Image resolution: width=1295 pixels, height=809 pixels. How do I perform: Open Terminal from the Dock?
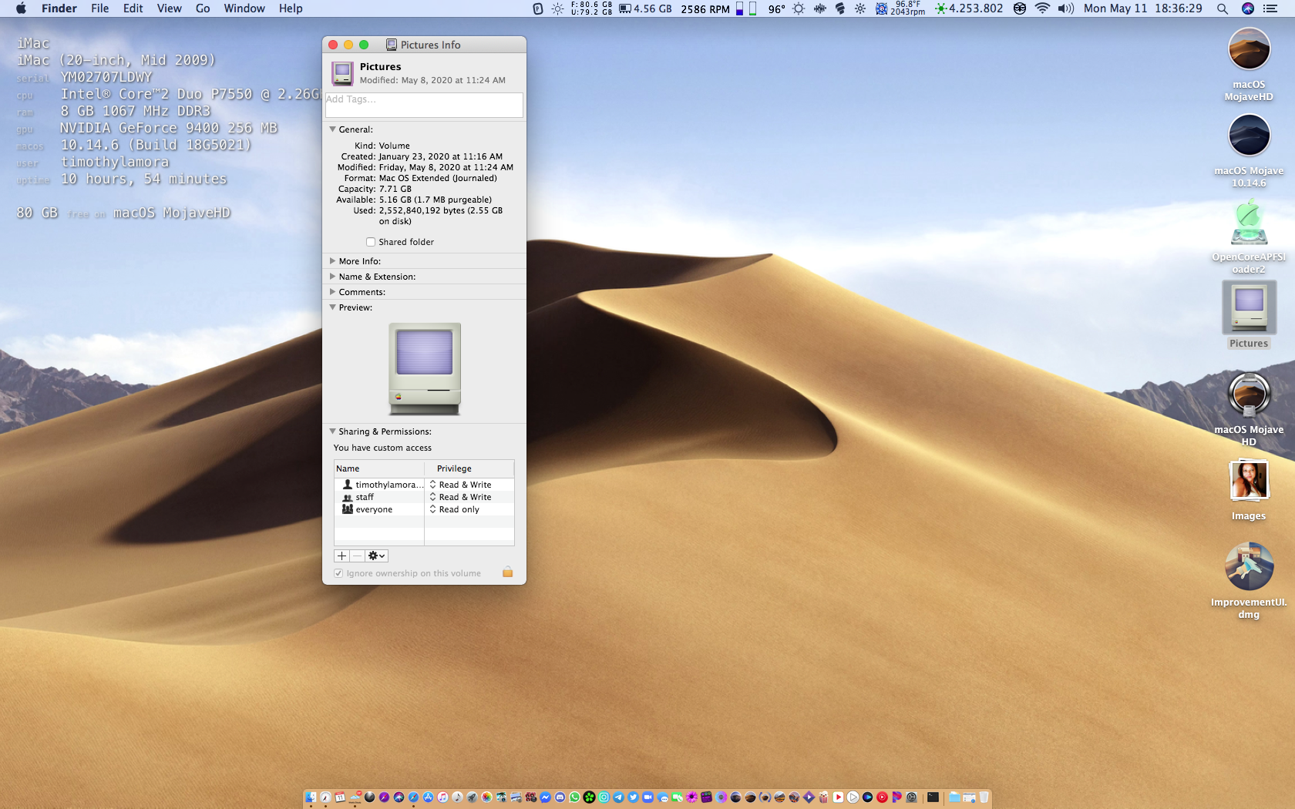933,797
